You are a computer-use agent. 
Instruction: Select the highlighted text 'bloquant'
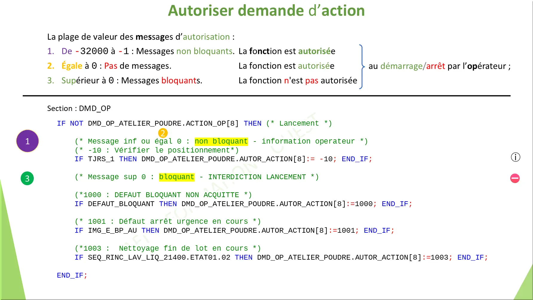(x=176, y=177)
